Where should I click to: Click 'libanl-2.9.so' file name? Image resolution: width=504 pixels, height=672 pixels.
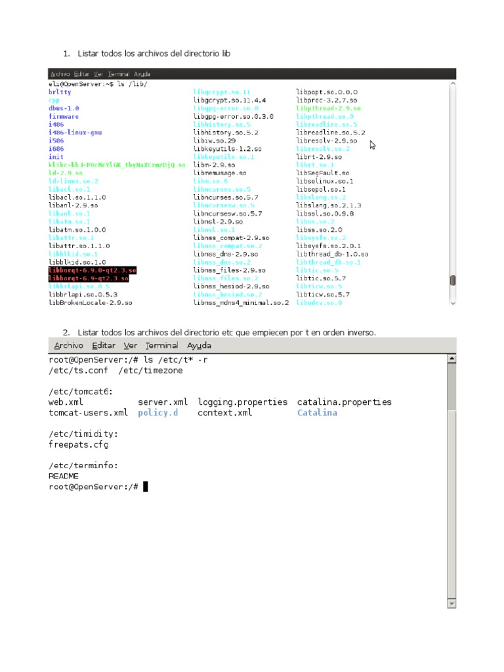73,205
